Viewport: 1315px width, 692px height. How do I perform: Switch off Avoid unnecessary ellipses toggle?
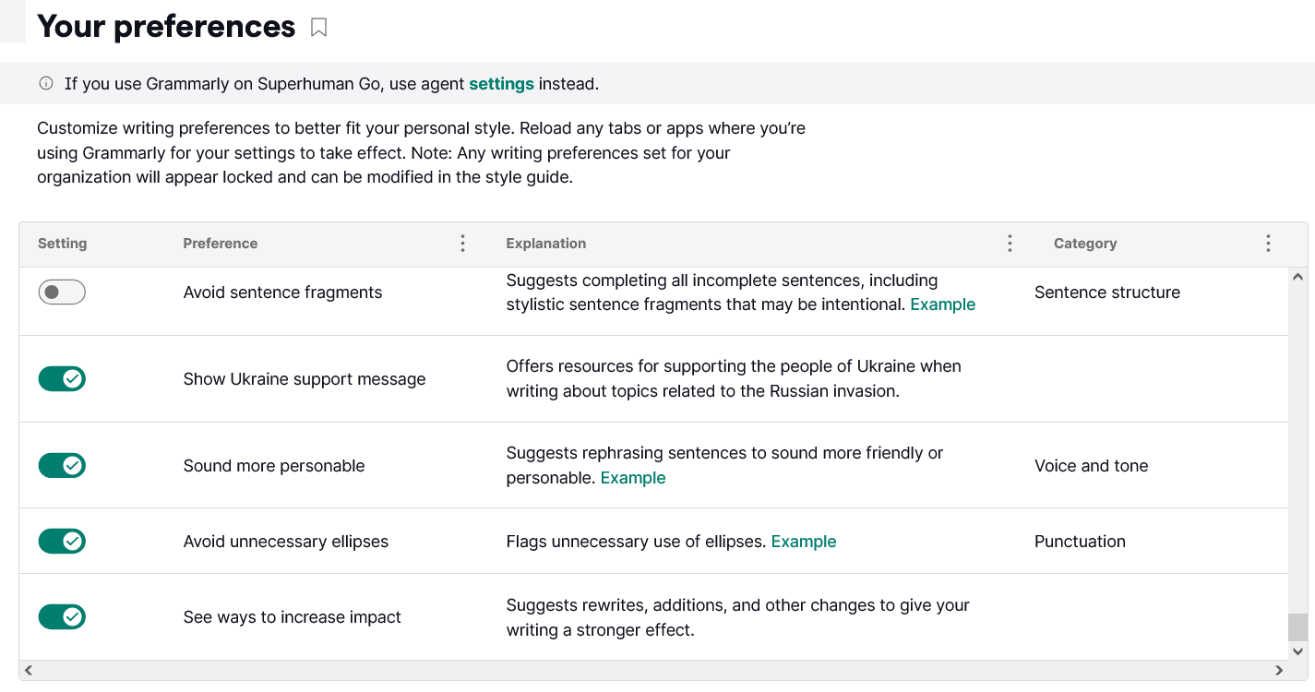click(x=62, y=541)
